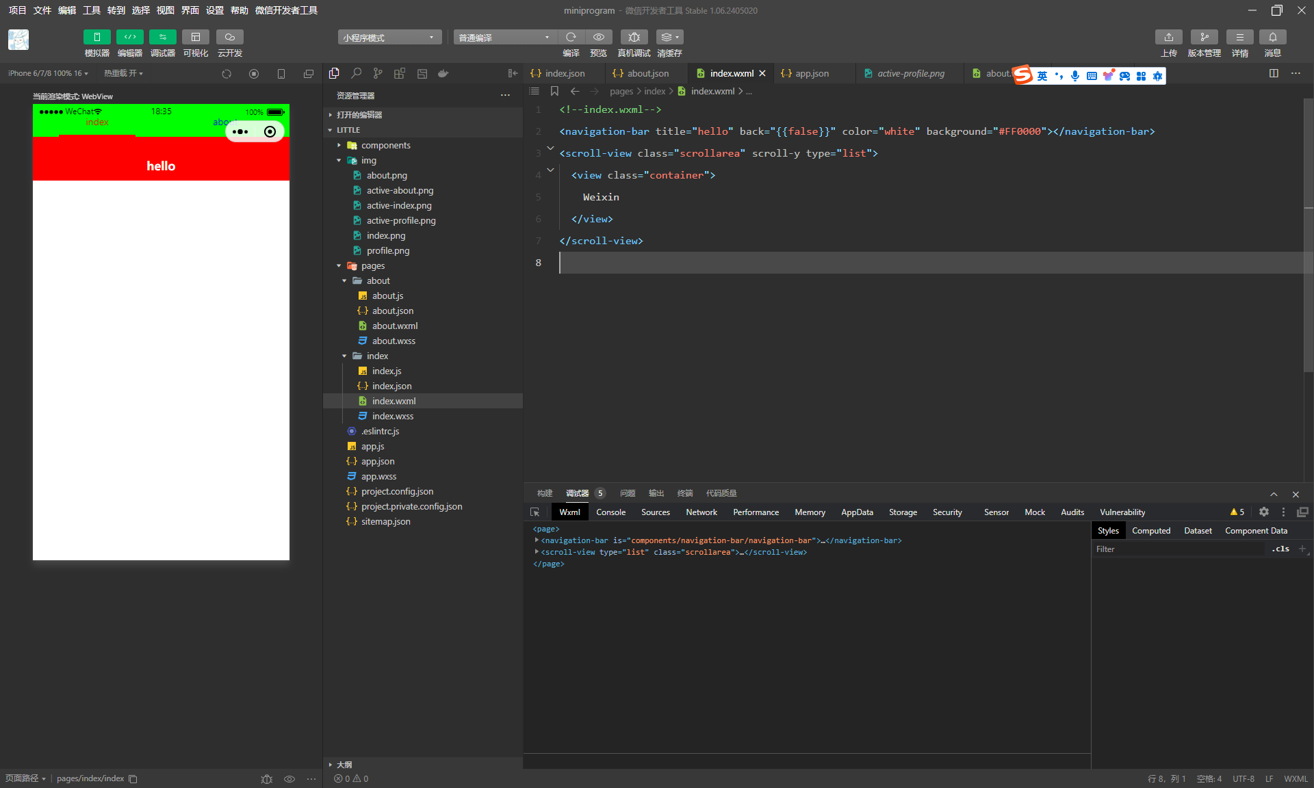This screenshot has height=788, width=1314.
Task: Open project.config.json file
Action: (397, 491)
